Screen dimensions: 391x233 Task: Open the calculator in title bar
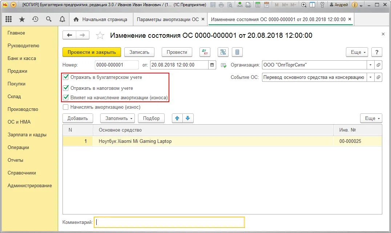[x=258, y=4]
